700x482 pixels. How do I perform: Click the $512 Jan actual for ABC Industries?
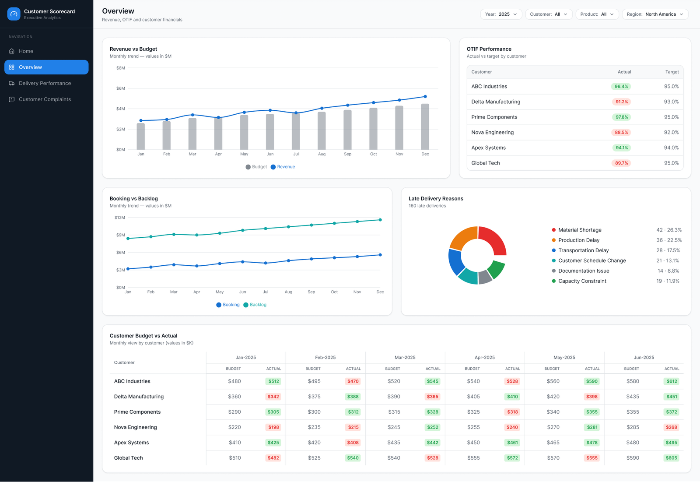tap(273, 381)
